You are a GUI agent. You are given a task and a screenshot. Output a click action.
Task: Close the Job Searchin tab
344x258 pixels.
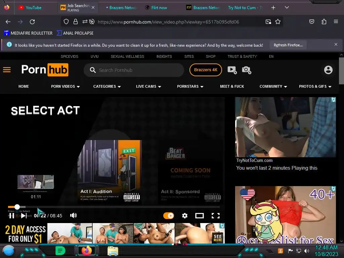(93, 7)
